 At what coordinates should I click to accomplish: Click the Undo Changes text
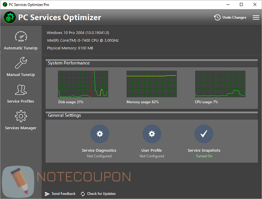(234, 17)
